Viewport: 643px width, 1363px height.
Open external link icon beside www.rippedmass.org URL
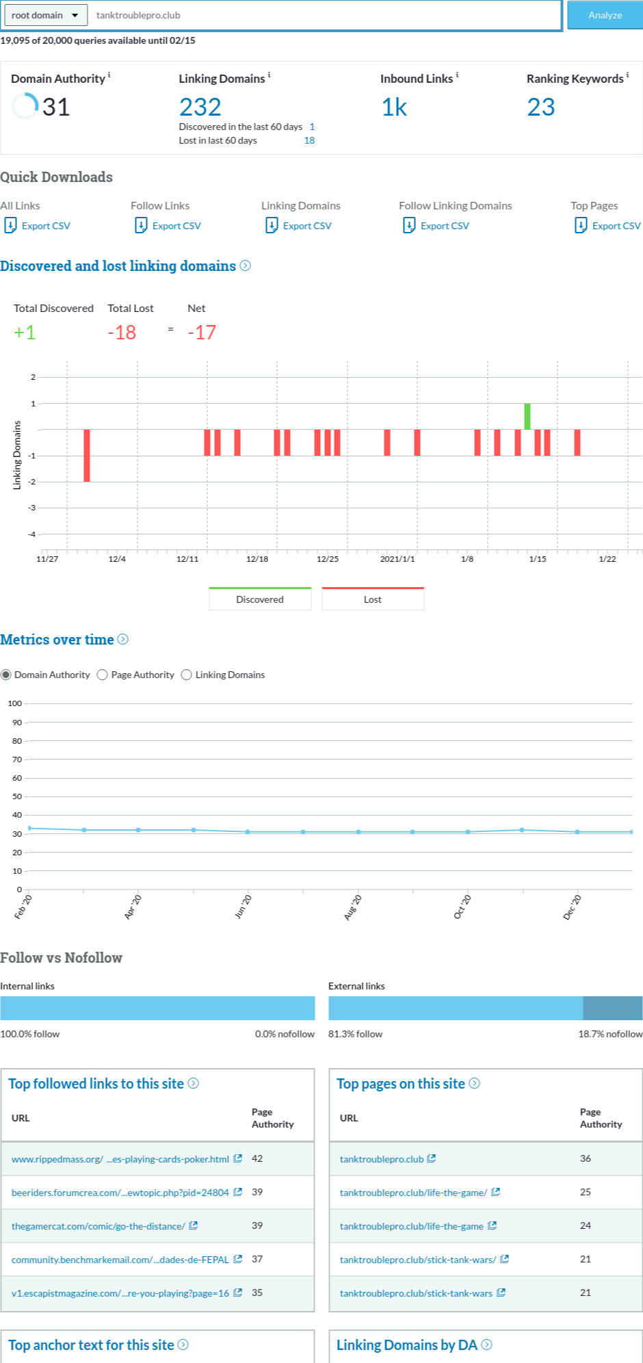pyautogui.click(x=238, y=1158)
